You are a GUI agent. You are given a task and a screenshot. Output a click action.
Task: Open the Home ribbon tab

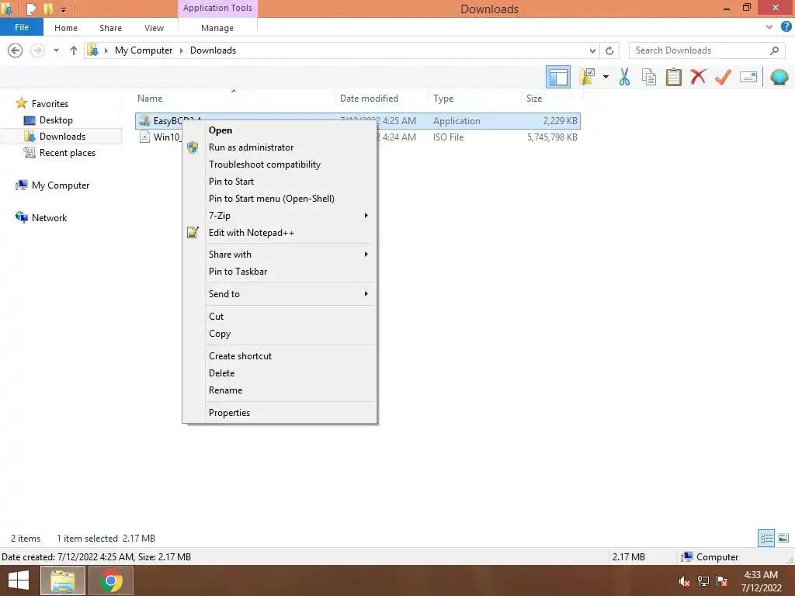tap(66, 28)
